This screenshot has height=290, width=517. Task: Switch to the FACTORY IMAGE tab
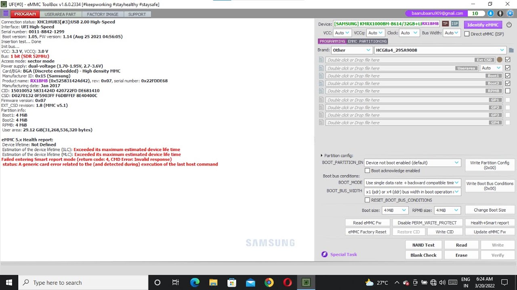tap(103, 14)
